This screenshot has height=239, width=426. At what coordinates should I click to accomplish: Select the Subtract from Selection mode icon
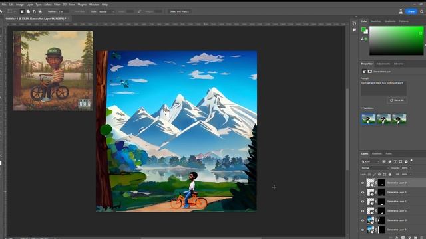click(x=34, y=12)
